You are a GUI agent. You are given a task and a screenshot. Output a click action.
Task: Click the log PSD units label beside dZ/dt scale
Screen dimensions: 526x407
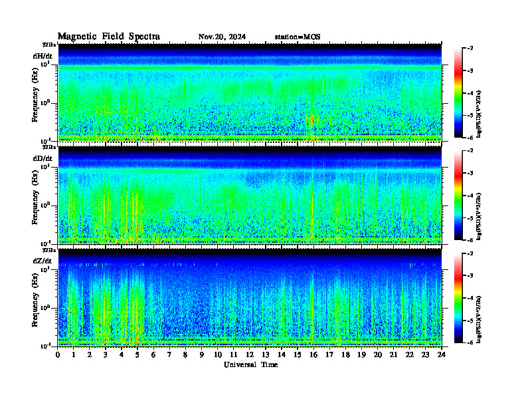[x=480, y=319]
